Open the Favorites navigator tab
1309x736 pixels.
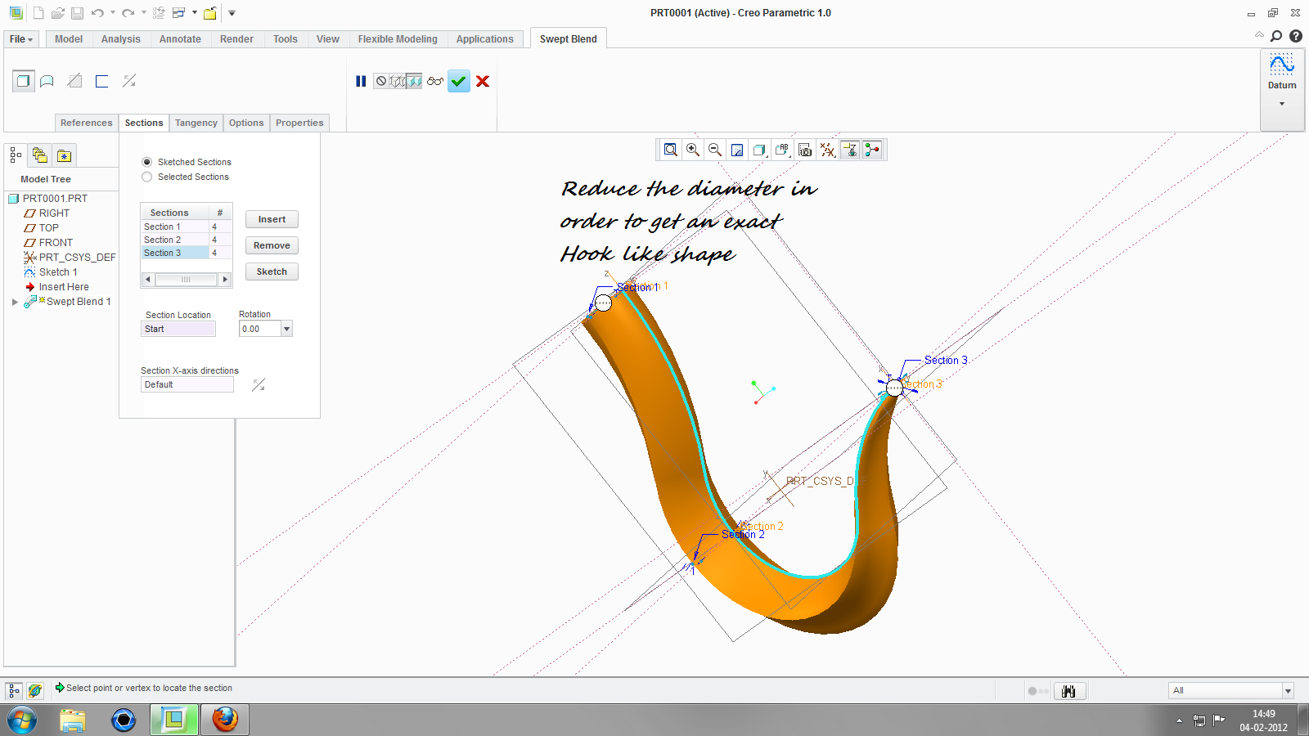click(x=65, y=155)
